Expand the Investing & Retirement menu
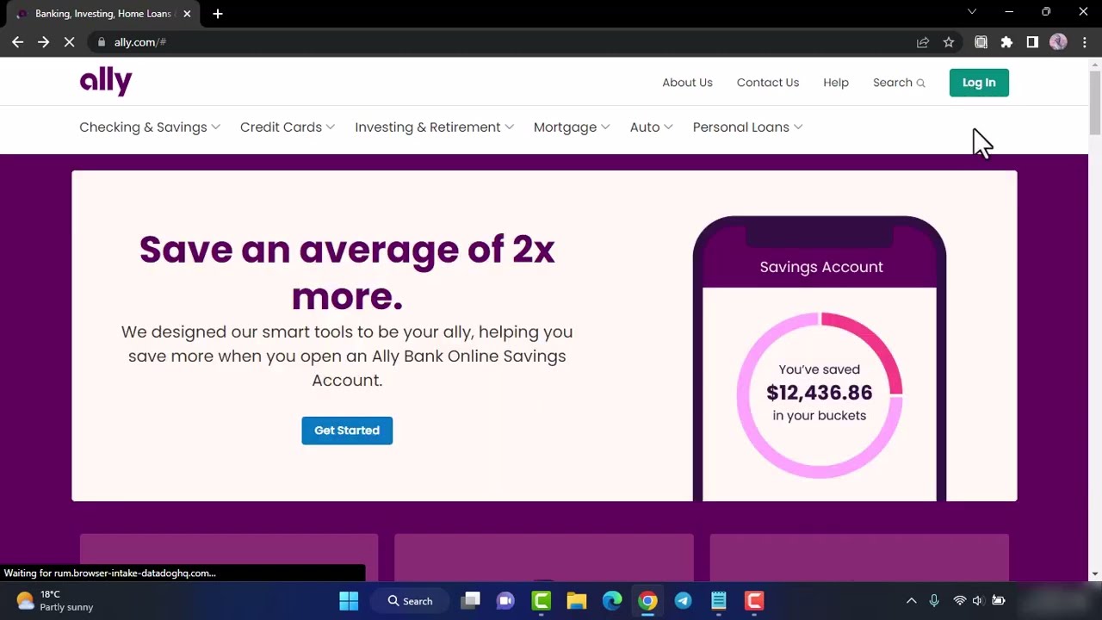The width and height of the screenshot is (1102, 620). [435, 127]
